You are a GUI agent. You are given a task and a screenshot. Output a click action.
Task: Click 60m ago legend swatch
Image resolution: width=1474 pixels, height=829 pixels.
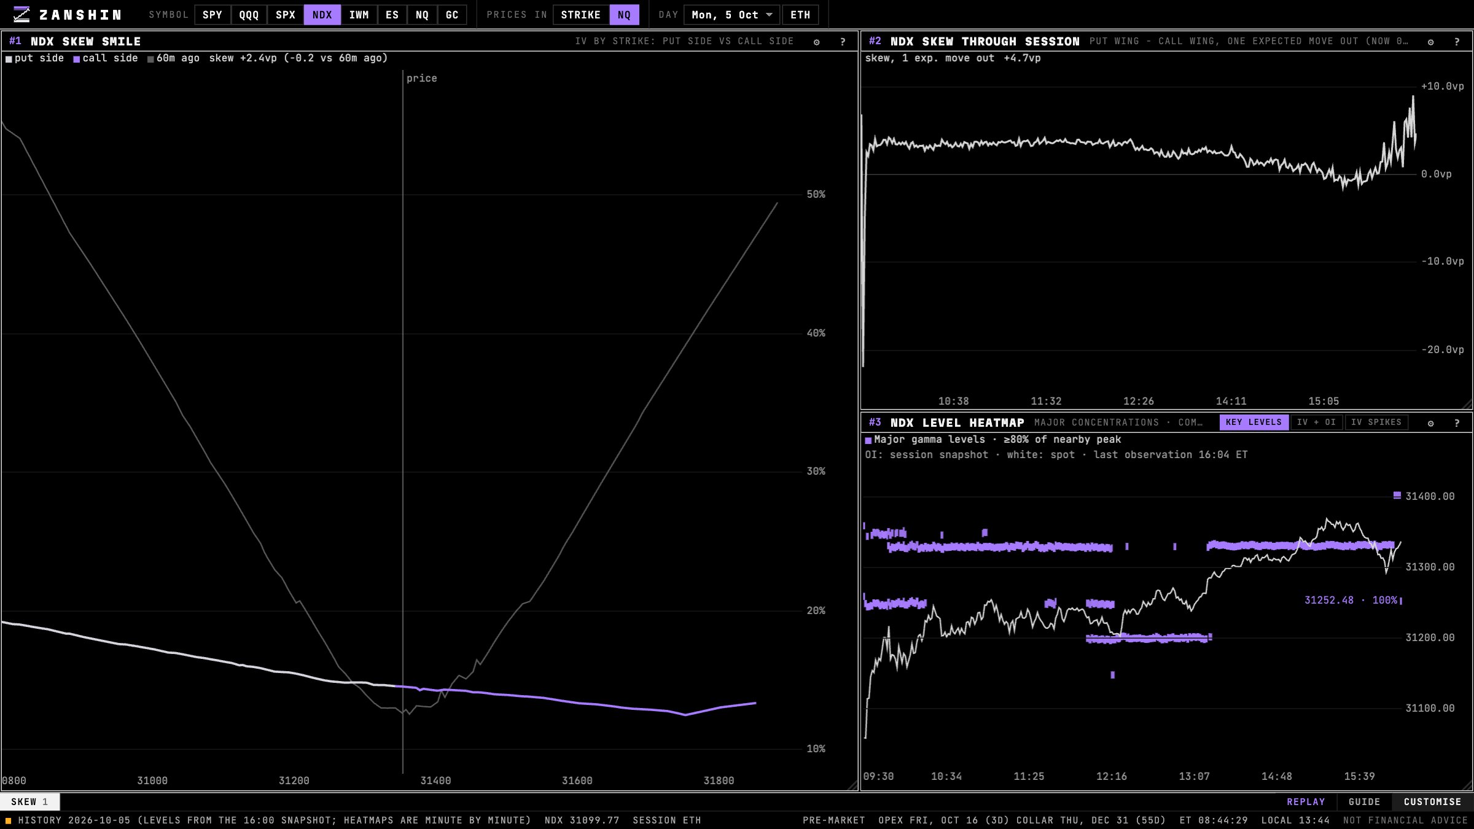150,60
